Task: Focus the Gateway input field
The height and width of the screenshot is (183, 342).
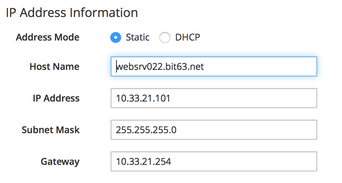Action: tap(214, 161)
